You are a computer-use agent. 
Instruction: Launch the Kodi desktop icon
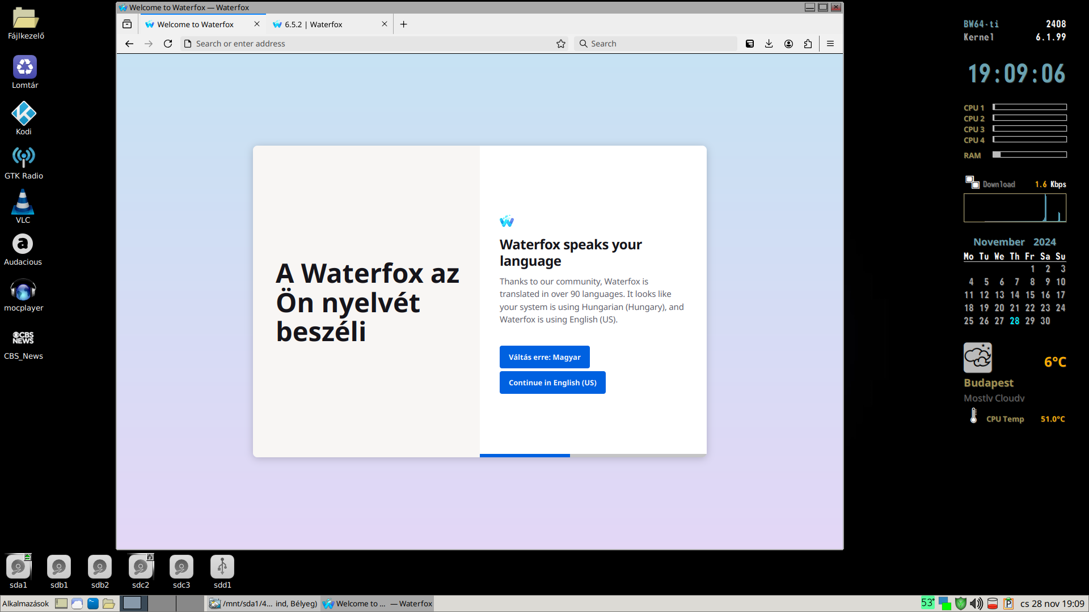tap(24, 118)
